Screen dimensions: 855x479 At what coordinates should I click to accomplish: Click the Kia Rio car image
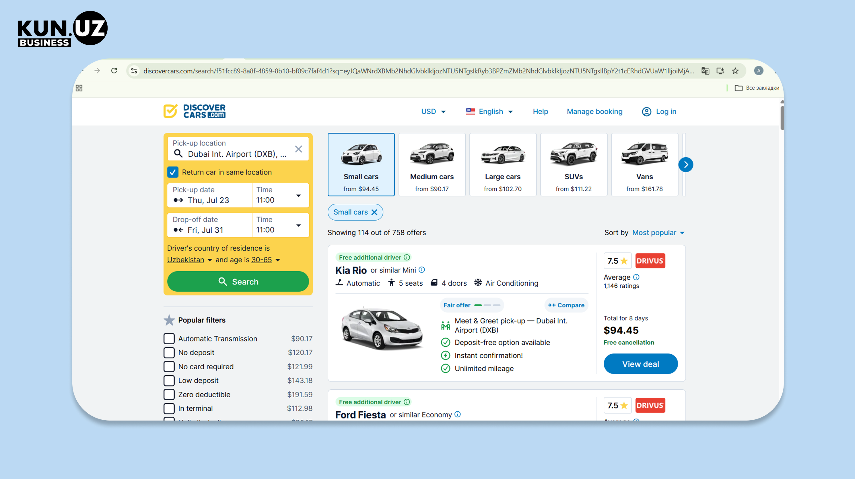(x=383, y=328)
